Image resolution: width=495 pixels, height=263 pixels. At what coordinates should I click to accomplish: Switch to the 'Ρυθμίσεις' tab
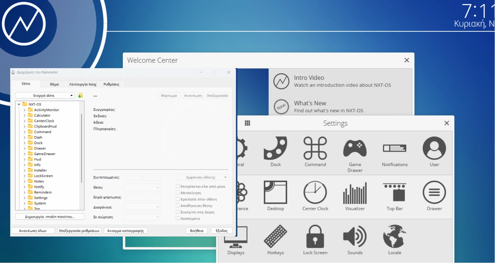(111, 84)
